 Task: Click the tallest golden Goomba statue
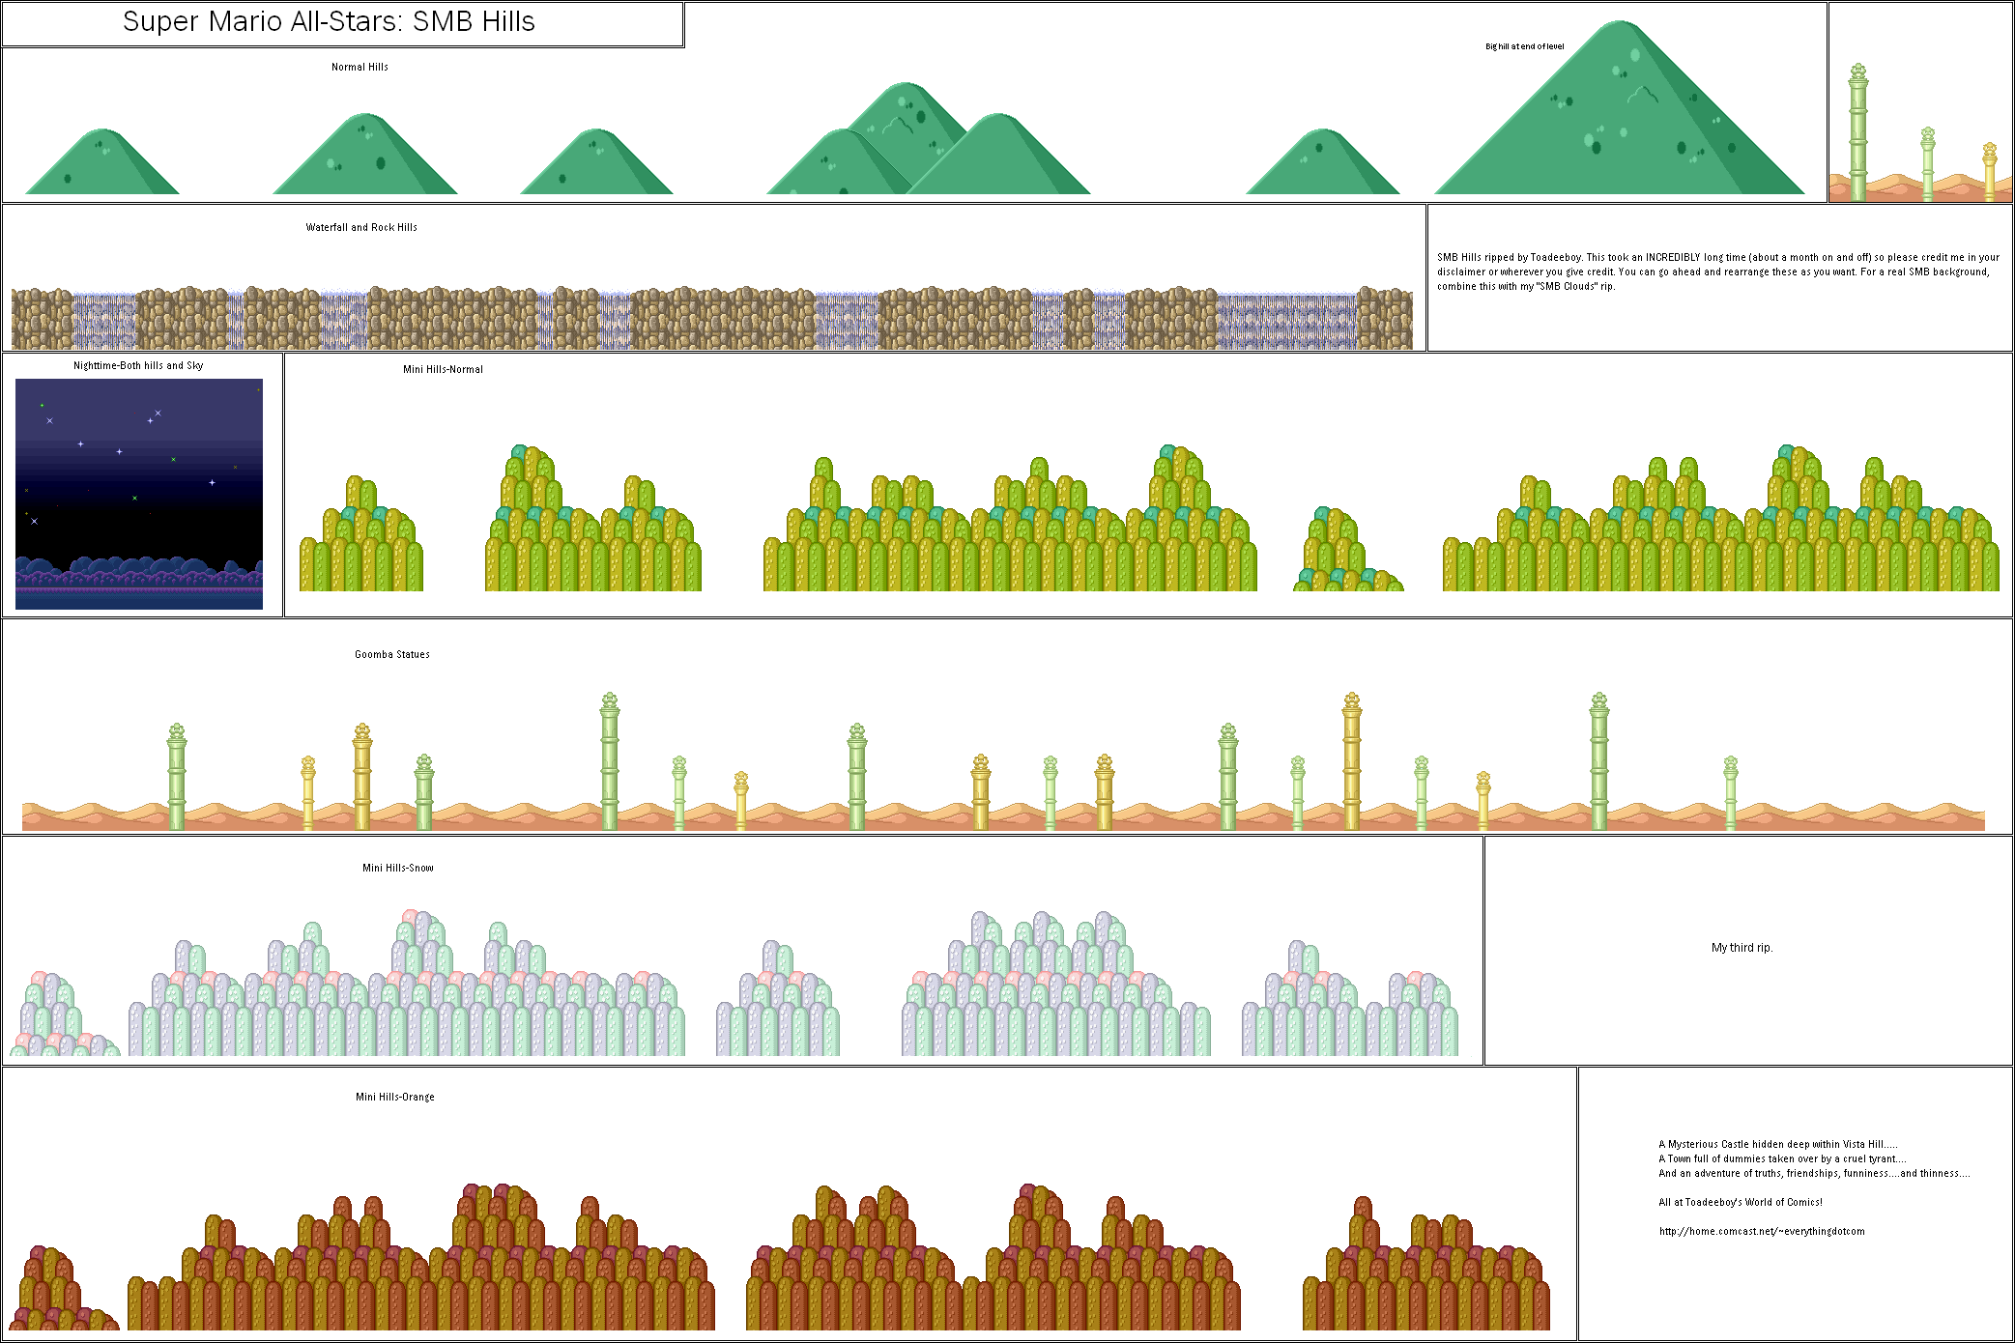[x=1352, y=761]
